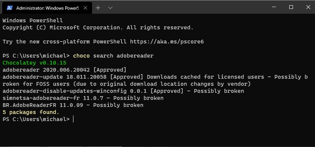Viewport: 315px width, 147px height.
Task: Close the Administrator: Windows PowerShell tab
Action: [85, 8]
